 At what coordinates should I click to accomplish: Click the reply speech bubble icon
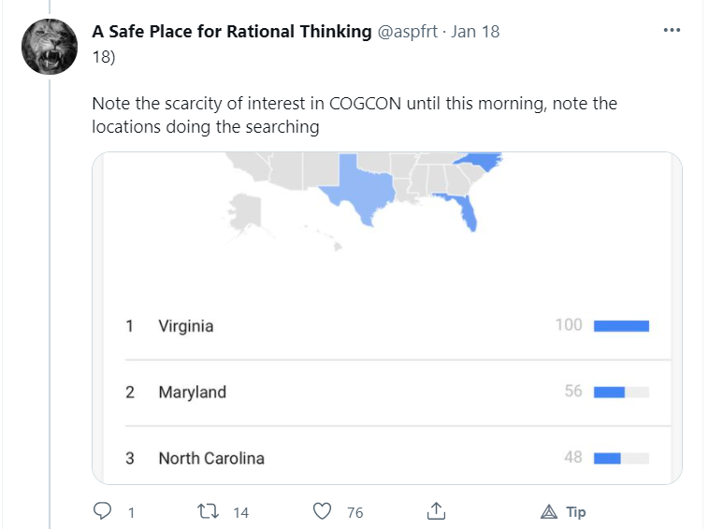coord(103,511)
